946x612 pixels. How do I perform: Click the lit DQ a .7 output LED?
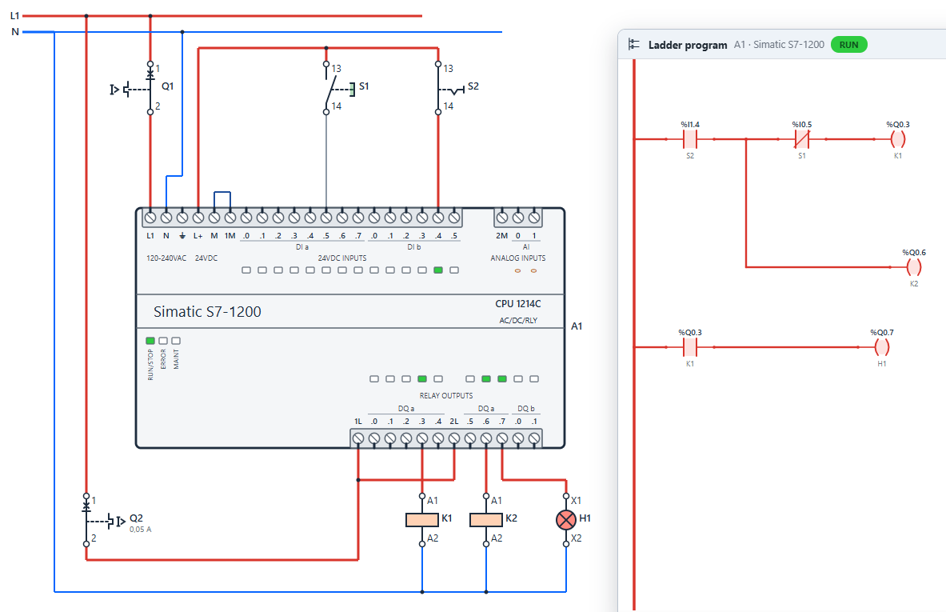click(502, 379)
